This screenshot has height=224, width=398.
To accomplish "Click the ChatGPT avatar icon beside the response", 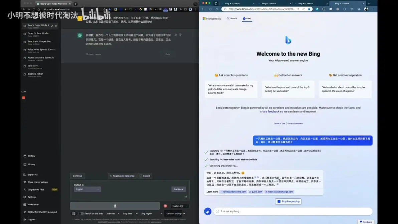I will (x=80, y=35).
